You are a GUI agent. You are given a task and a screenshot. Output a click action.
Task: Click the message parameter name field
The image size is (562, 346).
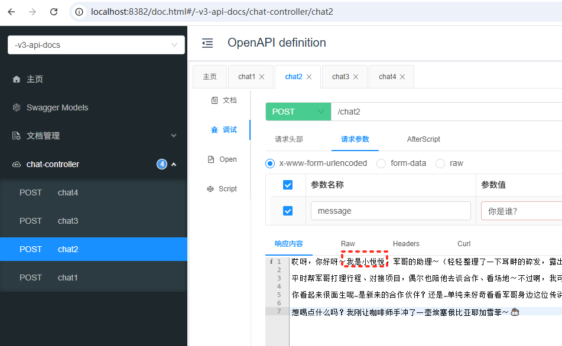click(x=391, y=211)
